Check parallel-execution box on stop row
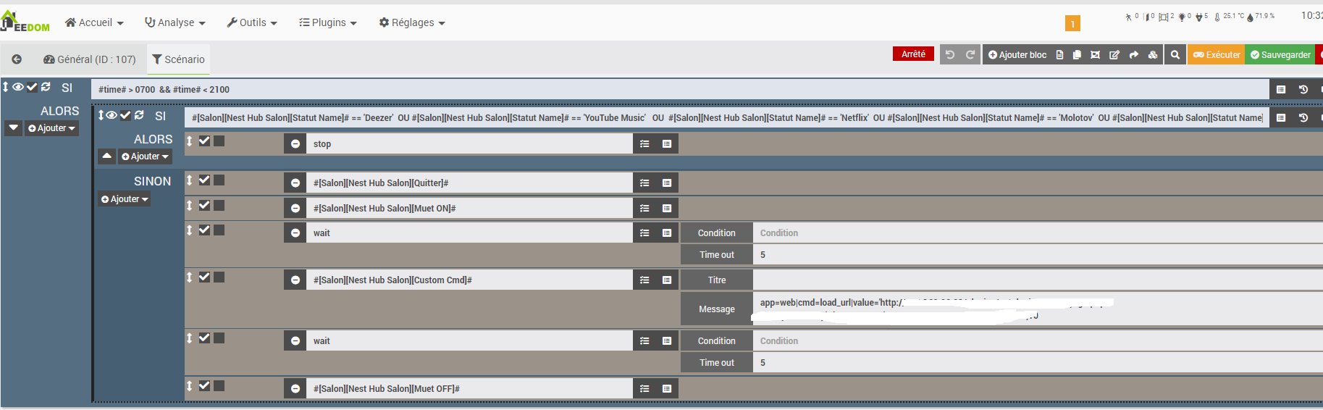This screenshot has width=1323, height=410. [x=219, y=141]
